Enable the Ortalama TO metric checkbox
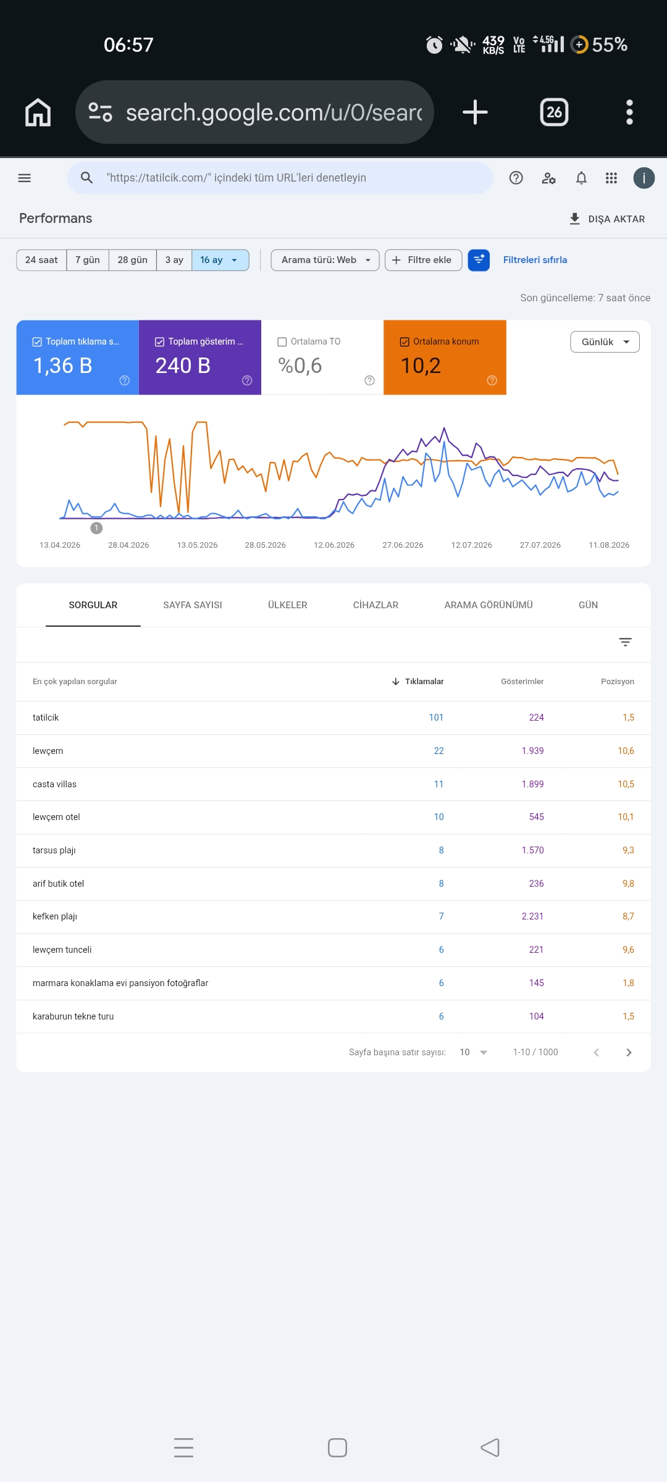The width and height of the screenshot is (667, 1482). coord(282,341)
